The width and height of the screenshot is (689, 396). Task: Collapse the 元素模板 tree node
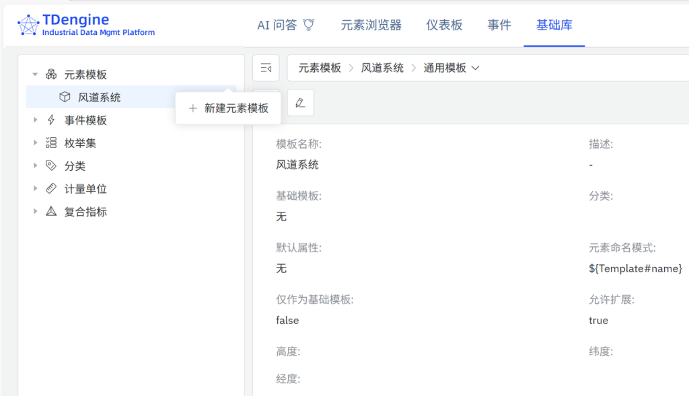(x=35, y=74)
